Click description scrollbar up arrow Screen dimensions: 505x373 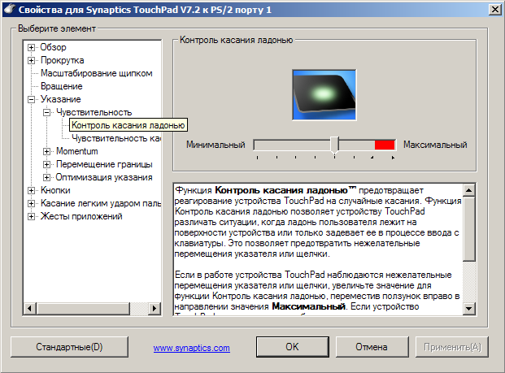point(469,190)
